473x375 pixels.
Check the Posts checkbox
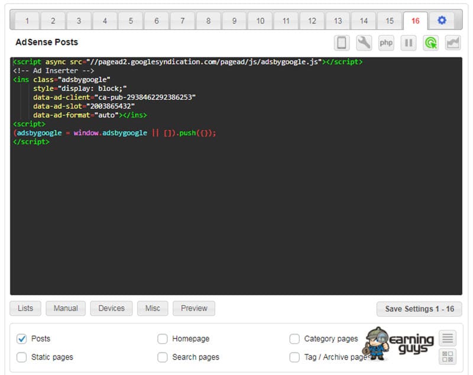point(22,339)
